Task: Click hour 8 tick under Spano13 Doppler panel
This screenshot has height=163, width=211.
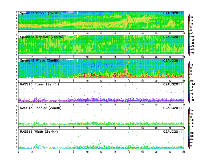Action: coord(74,57)
